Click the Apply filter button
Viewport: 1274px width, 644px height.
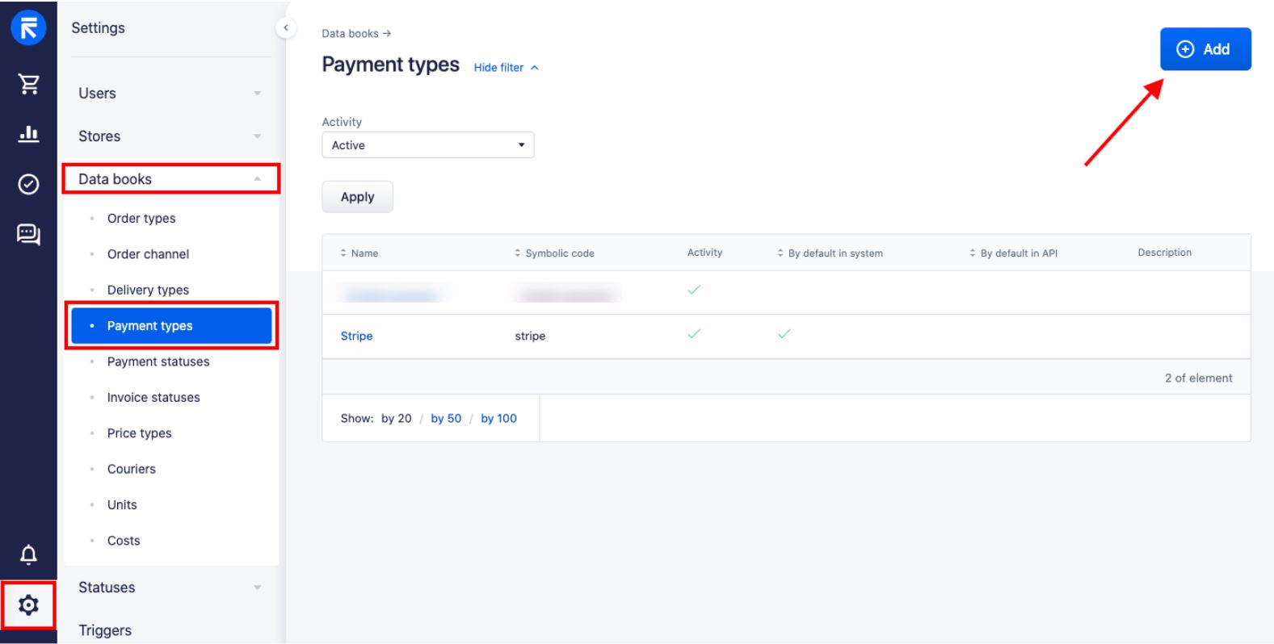pos(357,197)
